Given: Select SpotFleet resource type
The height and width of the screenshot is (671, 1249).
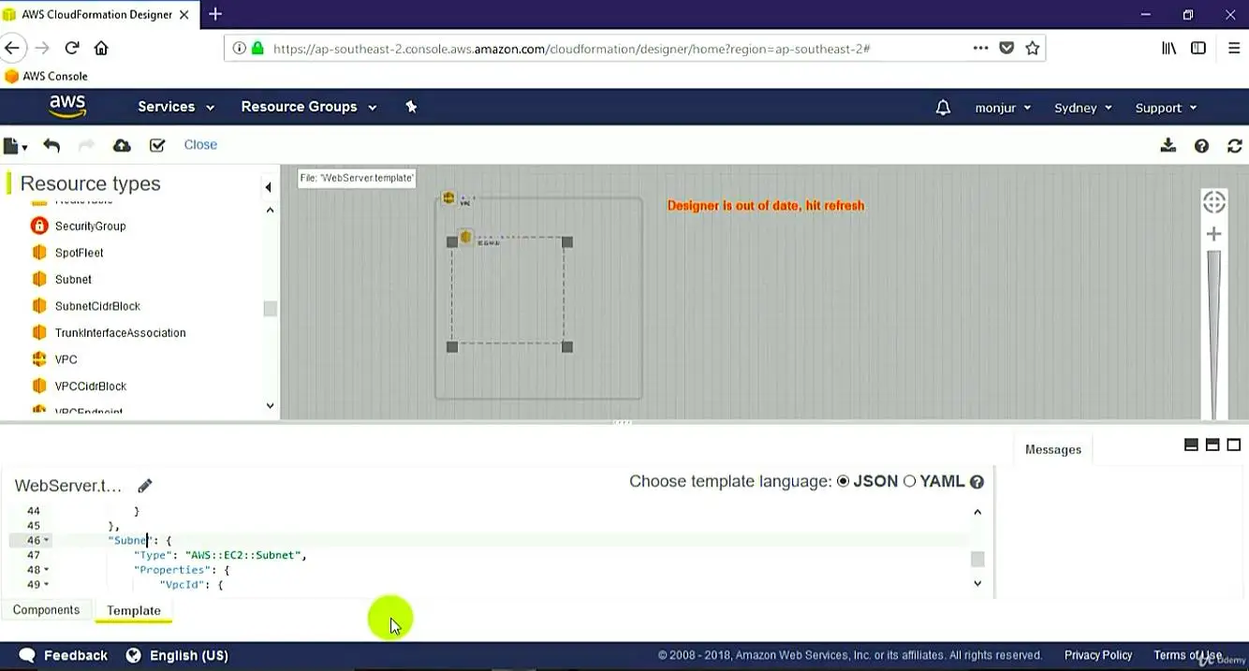Looking at the screenshot, I should click(x=79, y=253).
